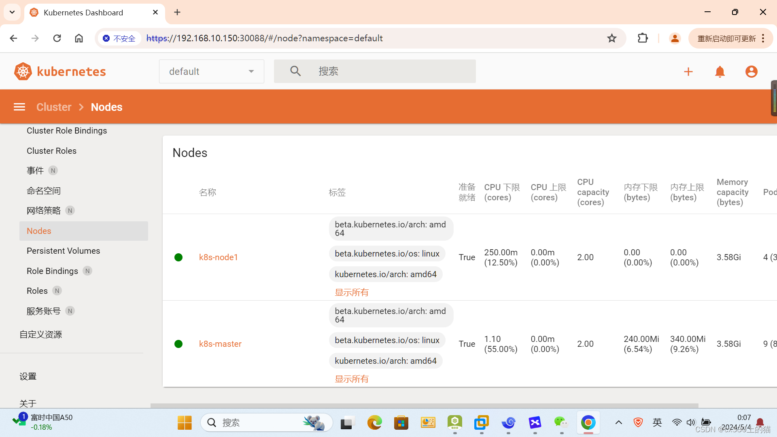Click the green status dot of k8s-node1
The width and height of the screenshot is (777, 437).
[x=178, y=257]
